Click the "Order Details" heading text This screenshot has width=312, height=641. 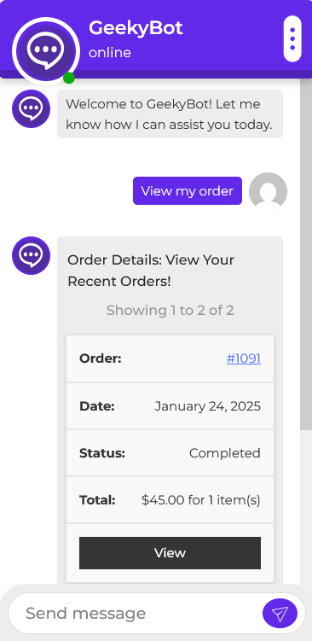(151, 271)
